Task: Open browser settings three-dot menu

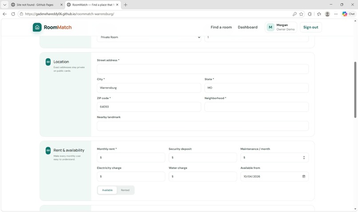Action: click(336, 14)
